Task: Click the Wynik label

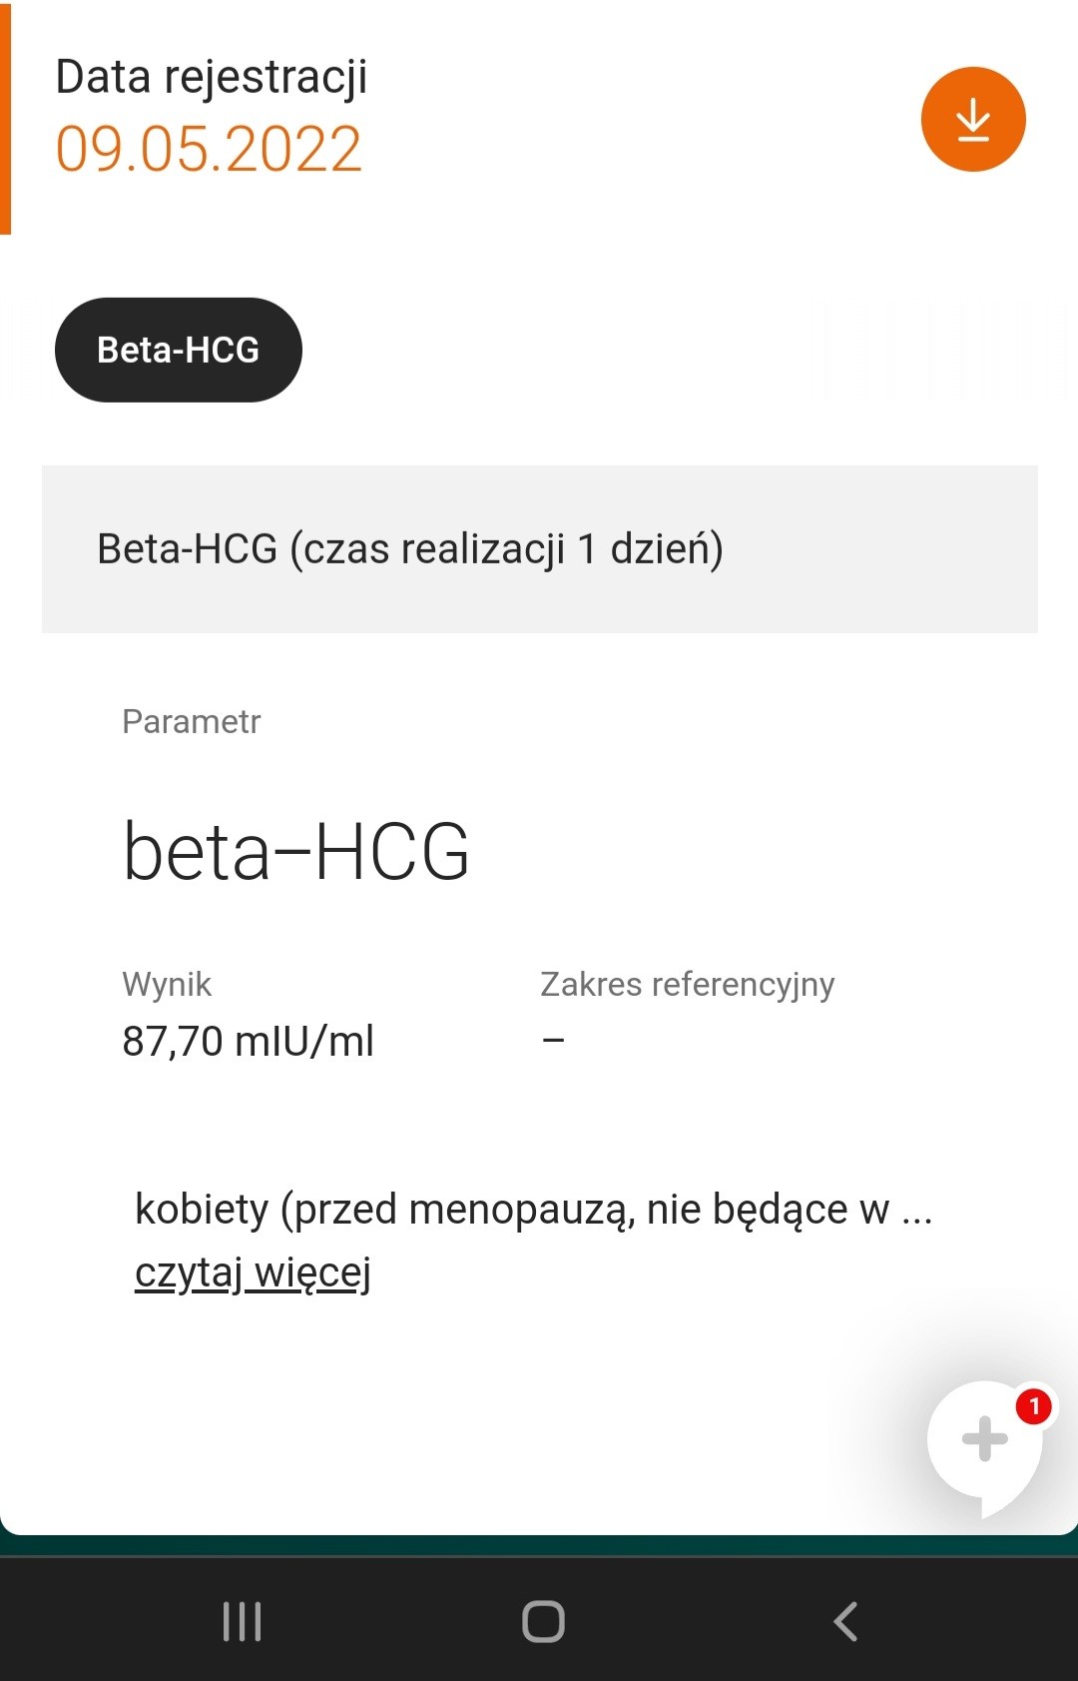Action: click(x=167, y=984)
